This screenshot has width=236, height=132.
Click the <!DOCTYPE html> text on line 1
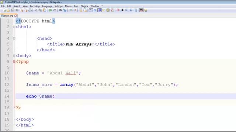pyautogui.click(x=35, y=21)
